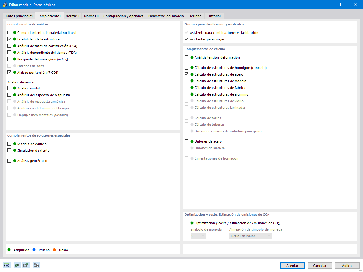Open the configuration manager icon
The height and width of the screenshot is (272, 363).
[x=36, y=265]
